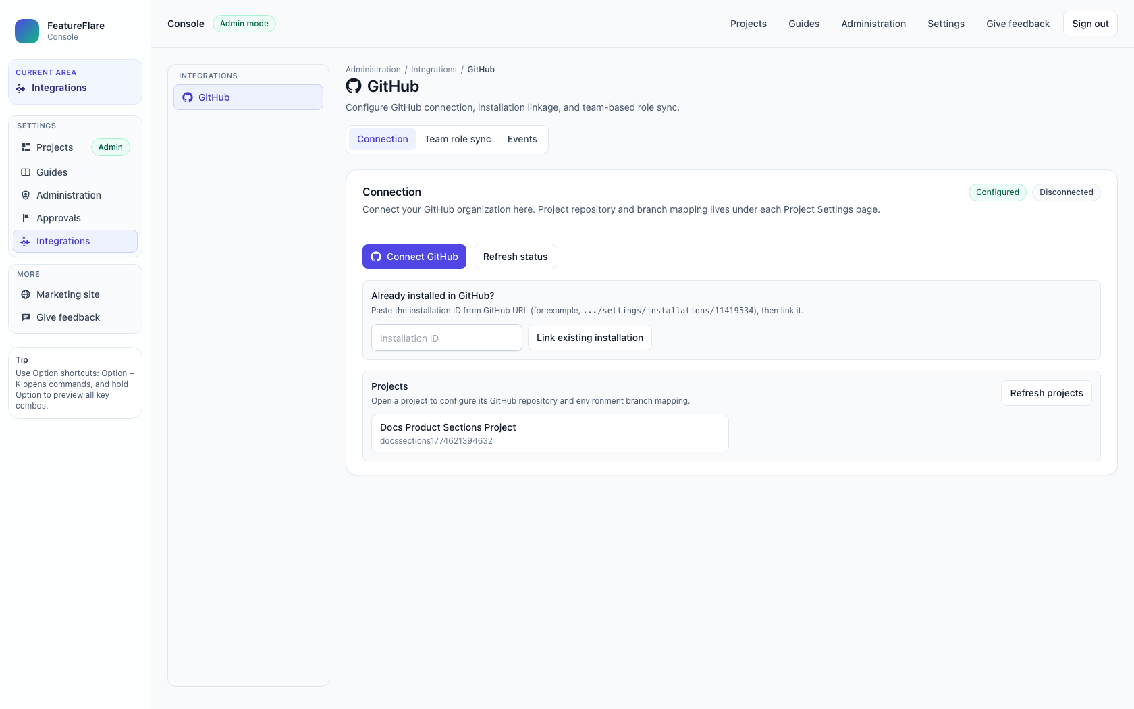This screenshot has height=709, width=1134.
Task: Click the GitHub breadcrumb text
Action: coord(481,70)
